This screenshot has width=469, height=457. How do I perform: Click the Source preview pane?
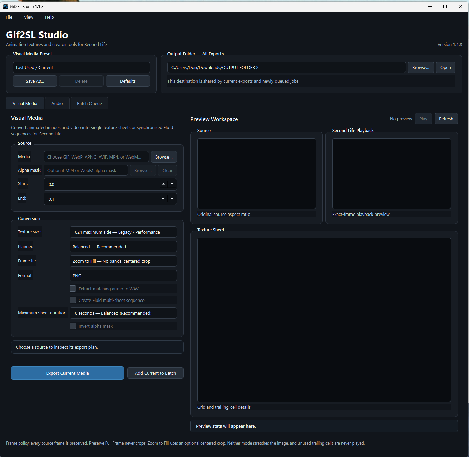257,174
